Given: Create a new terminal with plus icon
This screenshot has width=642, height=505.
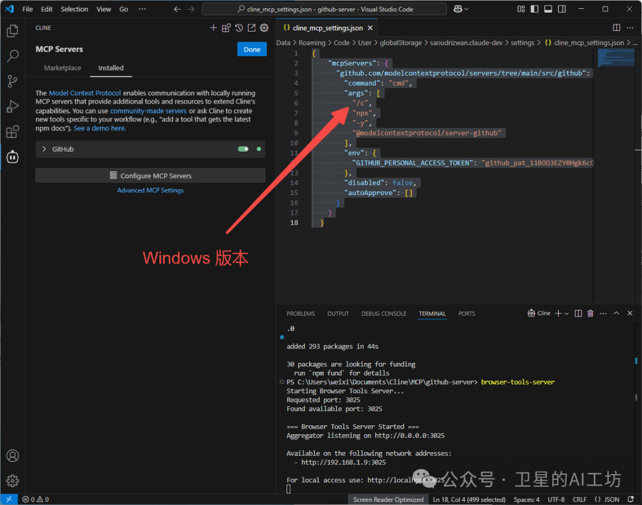Looking at the screenshot, I should [558, 313].
